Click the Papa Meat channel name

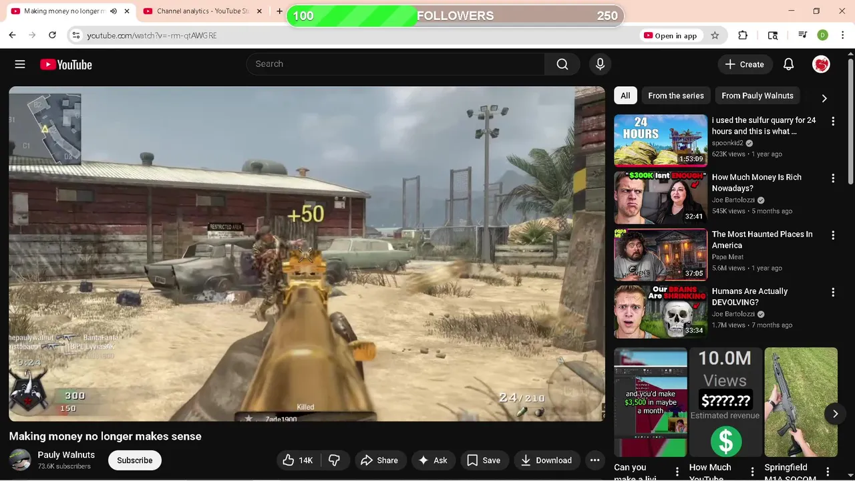point(727,257)
